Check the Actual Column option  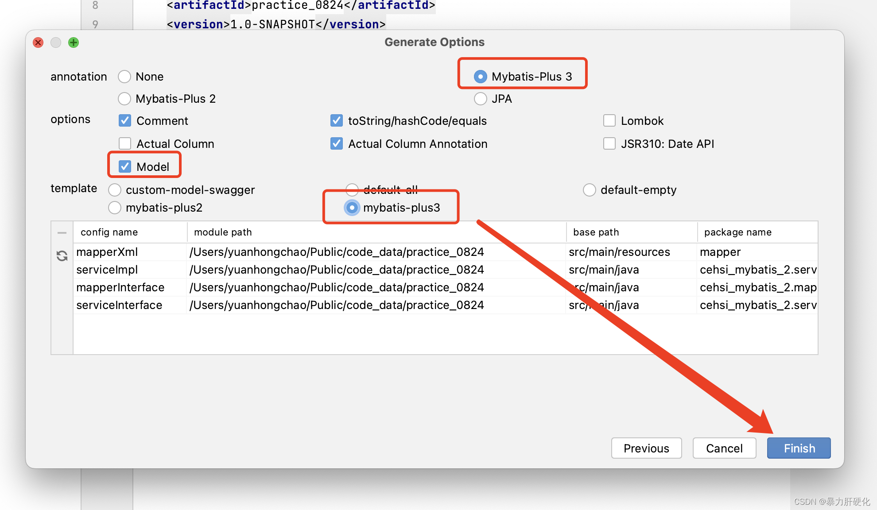125,144
